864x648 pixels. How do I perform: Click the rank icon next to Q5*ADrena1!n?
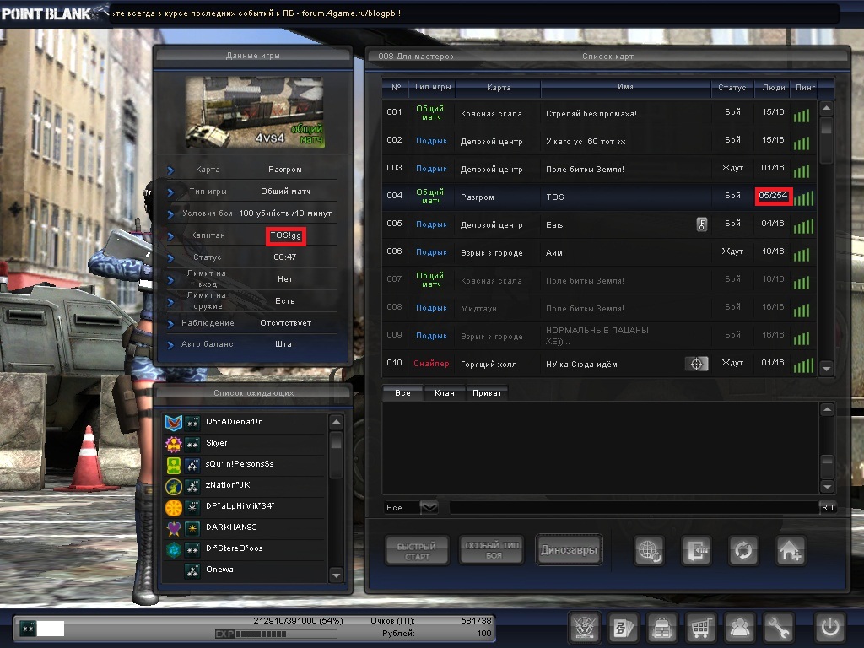(192, 423)
